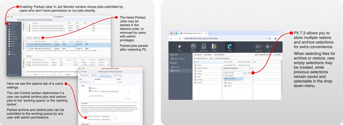Open the Status Enabled dropdown
Viewport: 343px width, 125px height.
(122, 82)
